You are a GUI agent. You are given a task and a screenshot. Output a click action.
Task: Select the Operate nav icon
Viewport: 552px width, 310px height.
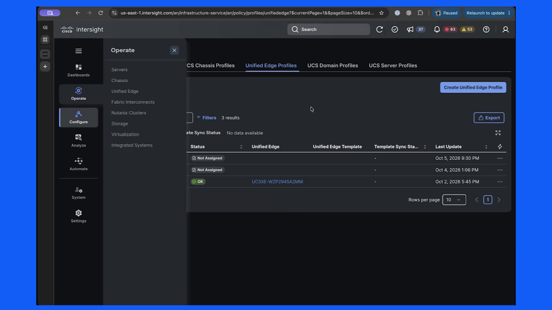coord(78,94)
